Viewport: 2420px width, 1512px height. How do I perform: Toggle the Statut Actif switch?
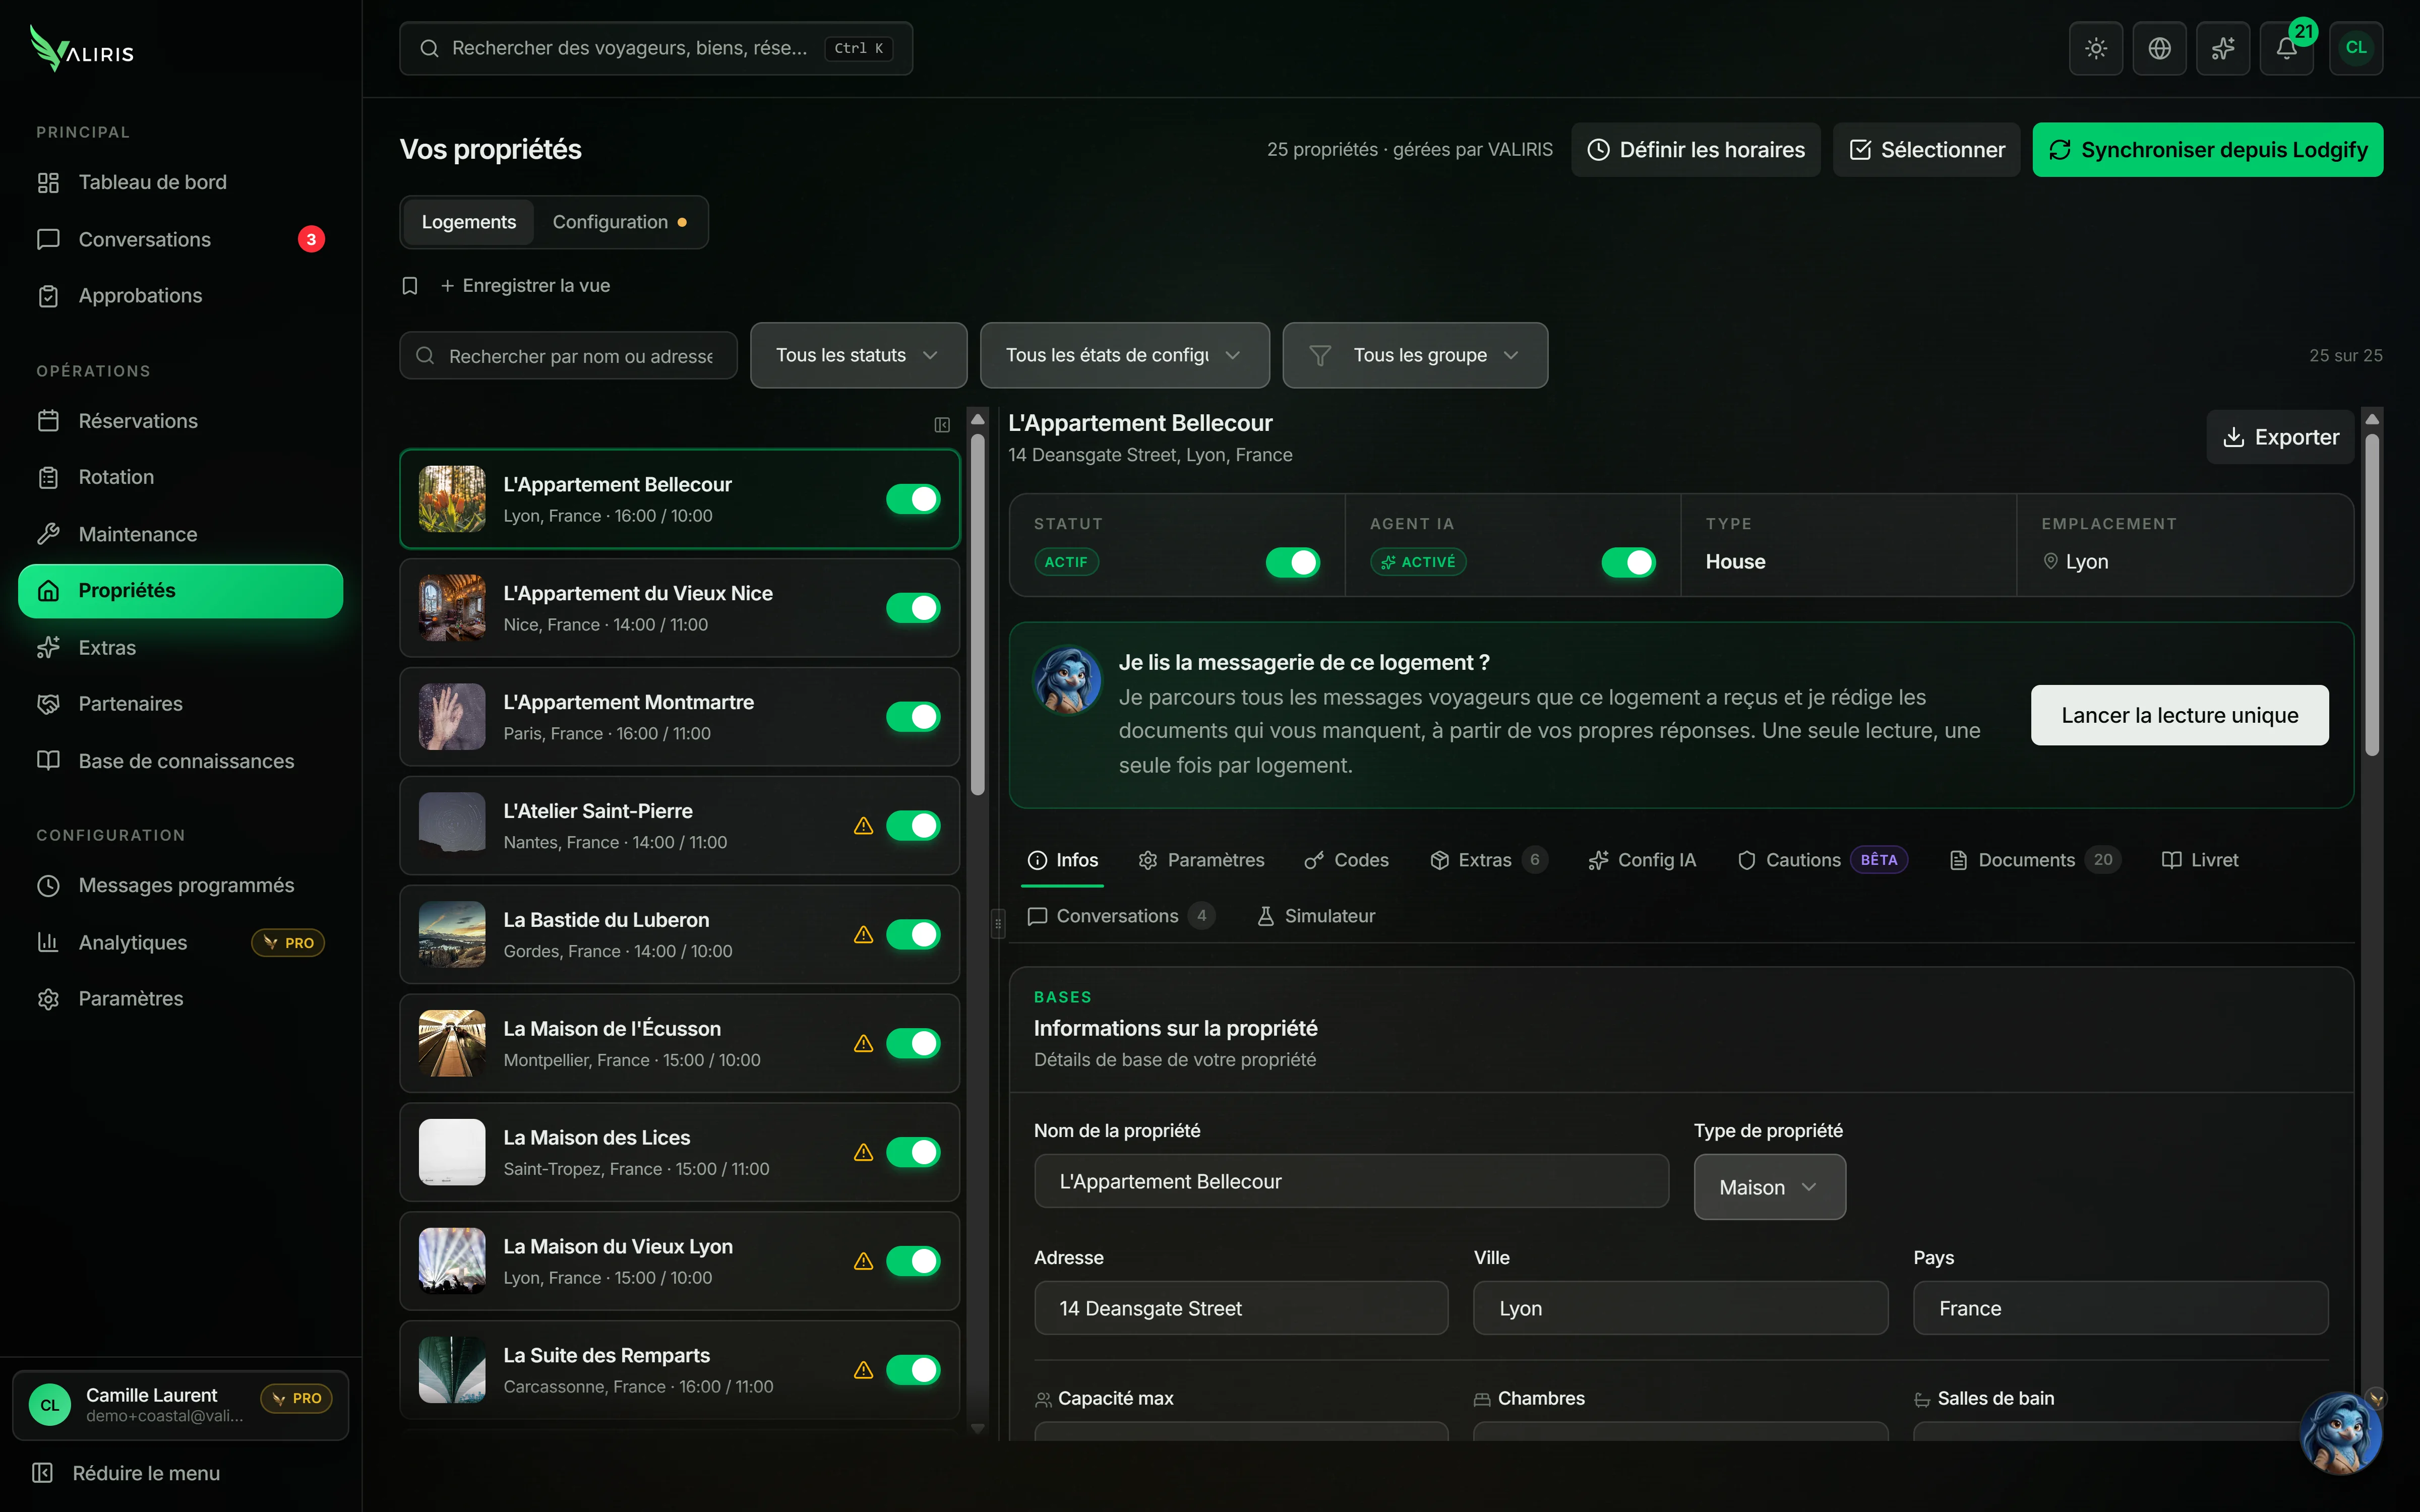click(x=1292, y=562)
